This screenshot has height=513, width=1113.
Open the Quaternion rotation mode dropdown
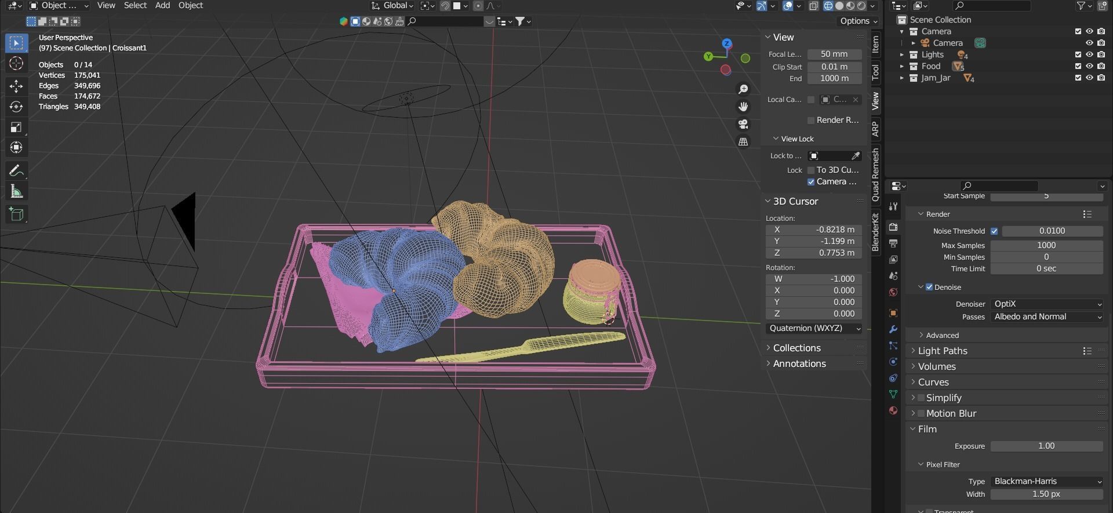tap(814, 328)
